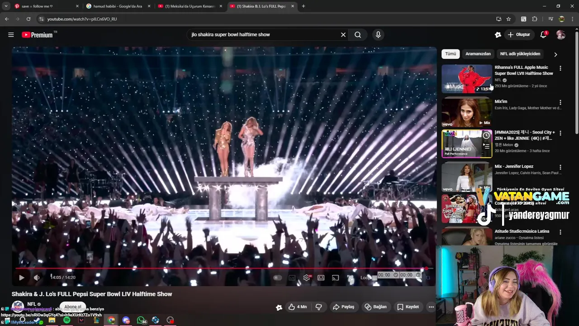Image resolution: width=579 pixels, height=326 pixels.
Task: Open File Explorer from the taskbar
Action: pyautogui.click(x=52, y=321)
